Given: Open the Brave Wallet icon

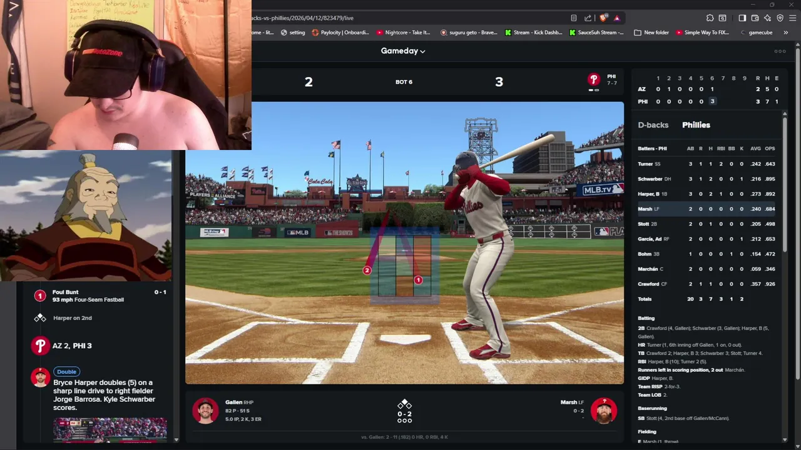Looking at the screenshot, I should [x=755, y=18].
